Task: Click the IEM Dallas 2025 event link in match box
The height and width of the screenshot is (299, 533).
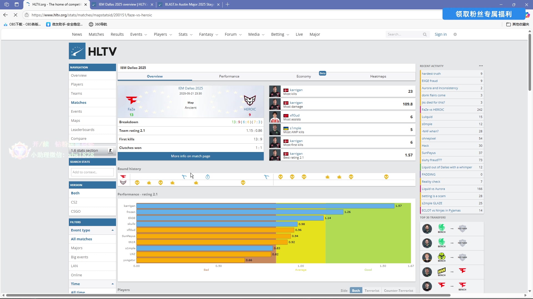Action: (190, 88)
